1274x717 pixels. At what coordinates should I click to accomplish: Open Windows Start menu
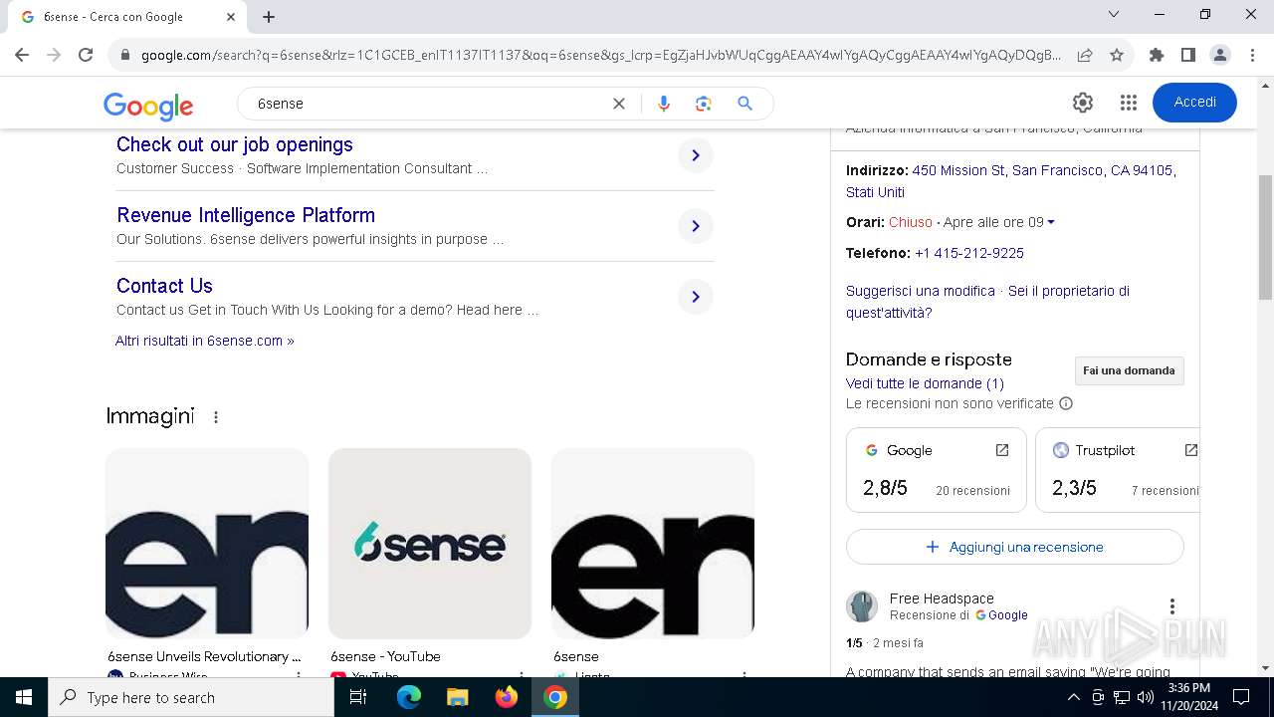[24, 697]
